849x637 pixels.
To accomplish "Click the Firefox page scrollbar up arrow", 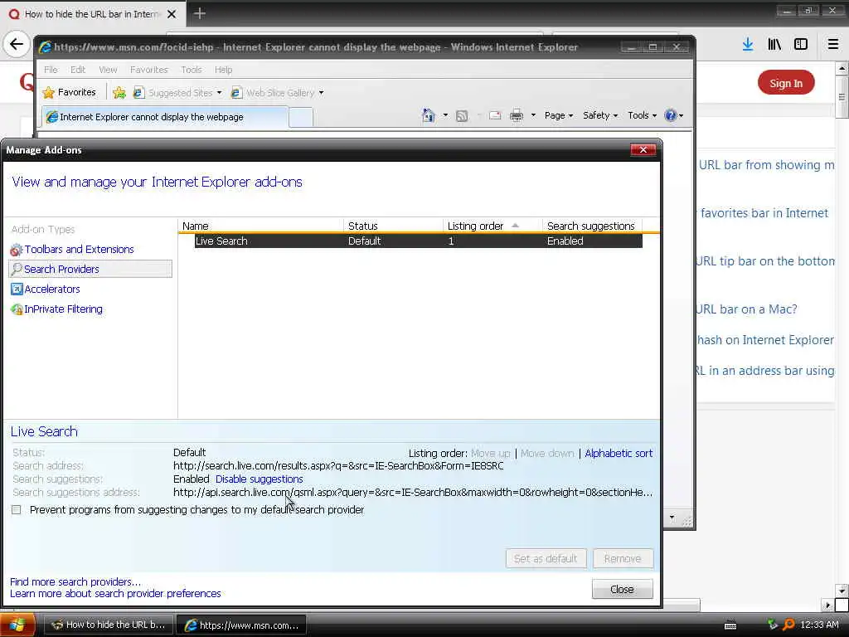I will [842, 68].
